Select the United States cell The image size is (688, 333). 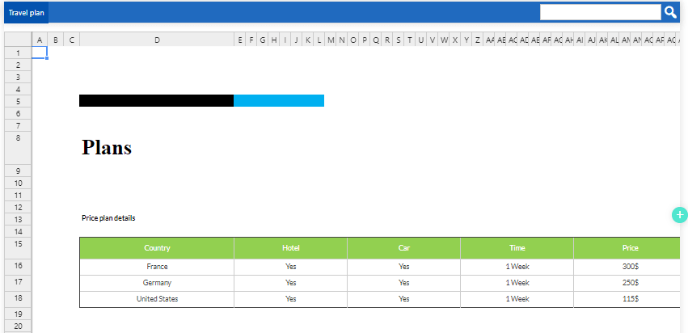click(157, 299)
